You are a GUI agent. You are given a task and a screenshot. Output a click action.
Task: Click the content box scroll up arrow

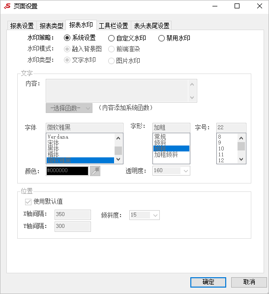click(192, 84)
